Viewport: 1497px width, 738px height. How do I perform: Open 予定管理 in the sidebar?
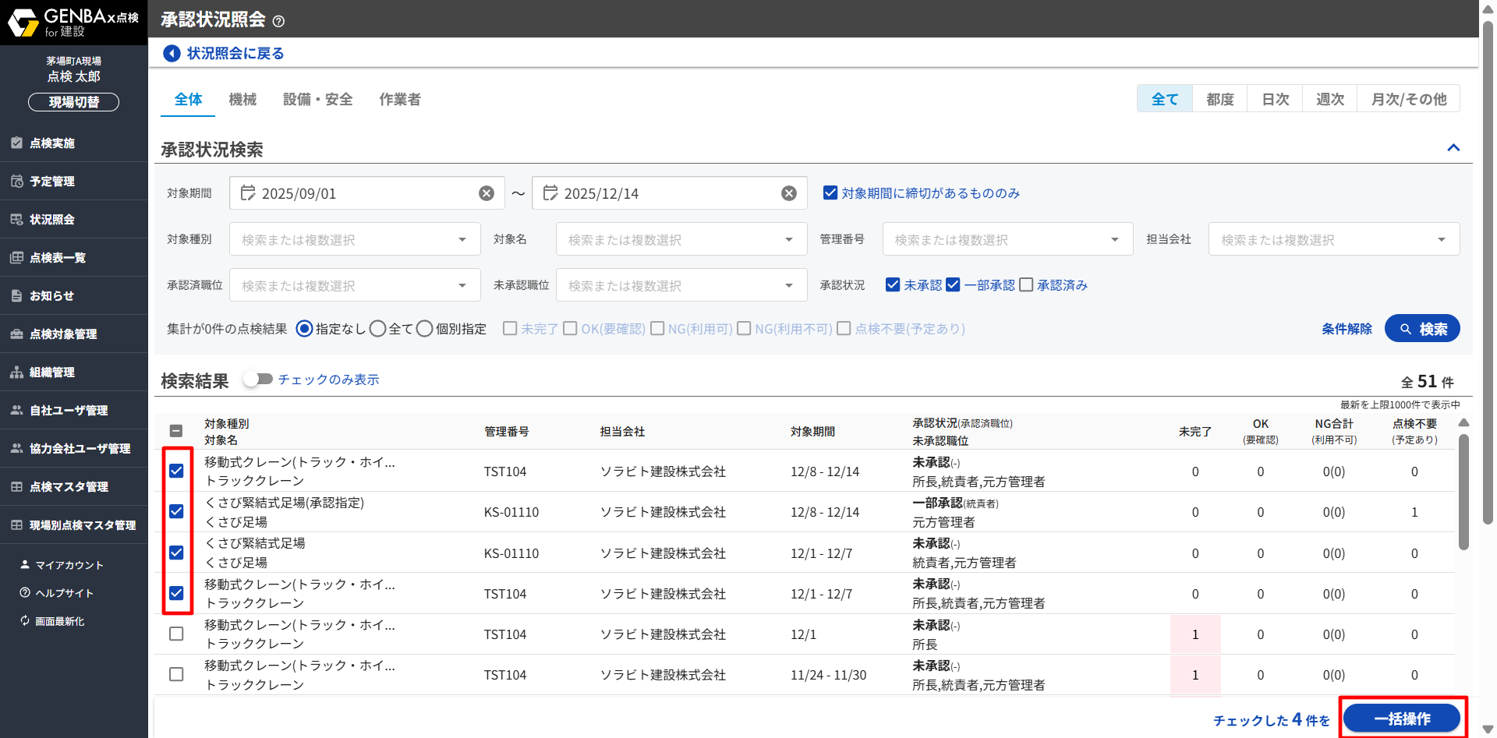(52, 182)
